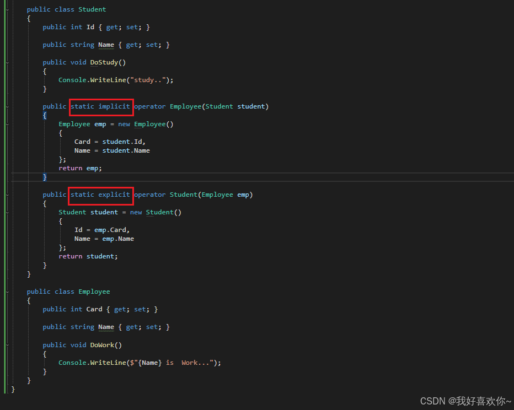Click the highlighted closing brace of the implicit operator

[x=45, y=177]
